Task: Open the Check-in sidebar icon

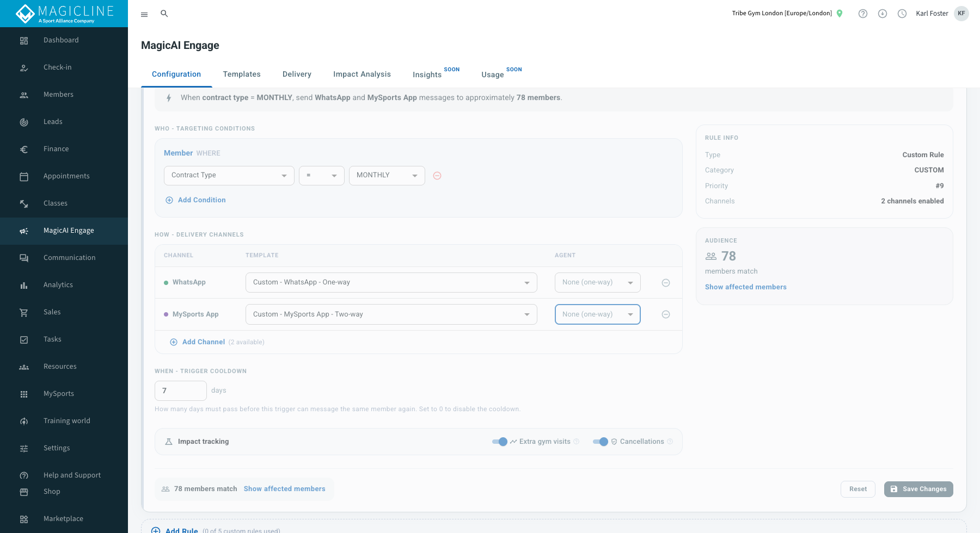Action: 24,67
